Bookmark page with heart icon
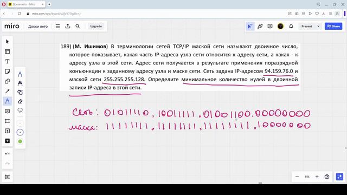This screenshot has height=195, width=347. pyautogui.click(x=317, y=14)
